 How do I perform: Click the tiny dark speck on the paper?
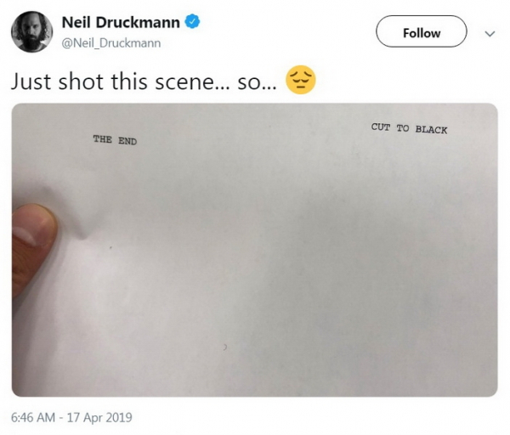point(110,248)
